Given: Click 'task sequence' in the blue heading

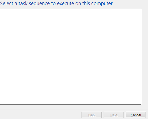Looking at the screenshot, I should tap(34, 4).
